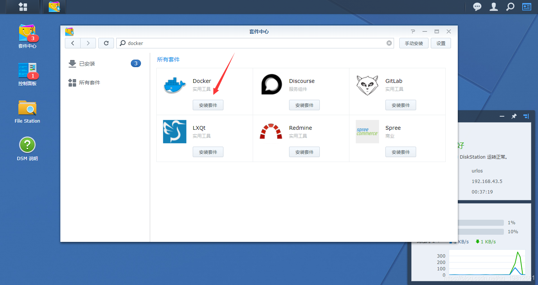This screenshot has width=538, height=285.
Task: Open the Discourse package title
Action: [302, 81]
